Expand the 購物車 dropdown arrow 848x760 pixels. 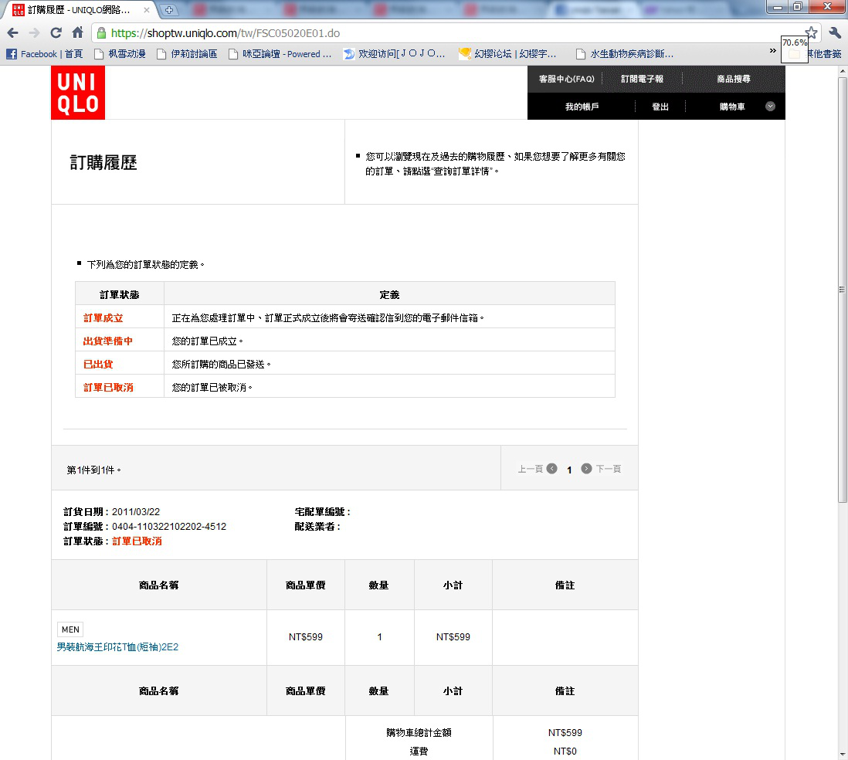(x=770, y=107)
